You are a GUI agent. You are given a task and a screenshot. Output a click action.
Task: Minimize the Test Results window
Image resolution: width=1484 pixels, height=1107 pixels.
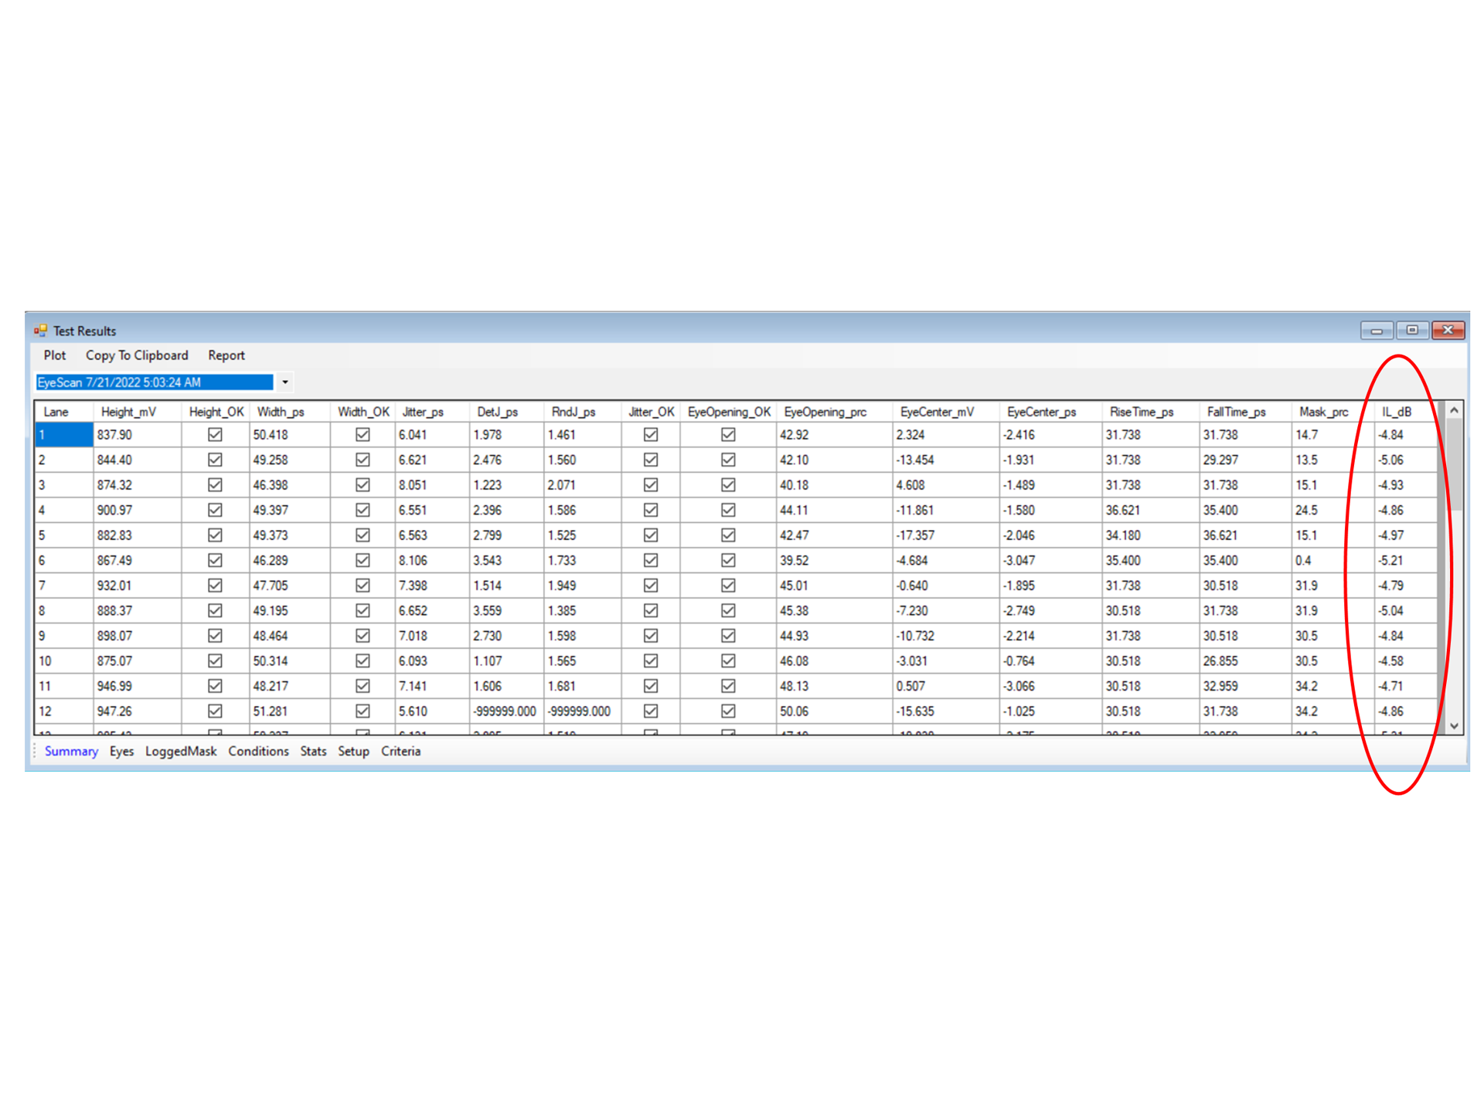point(1376,331)
